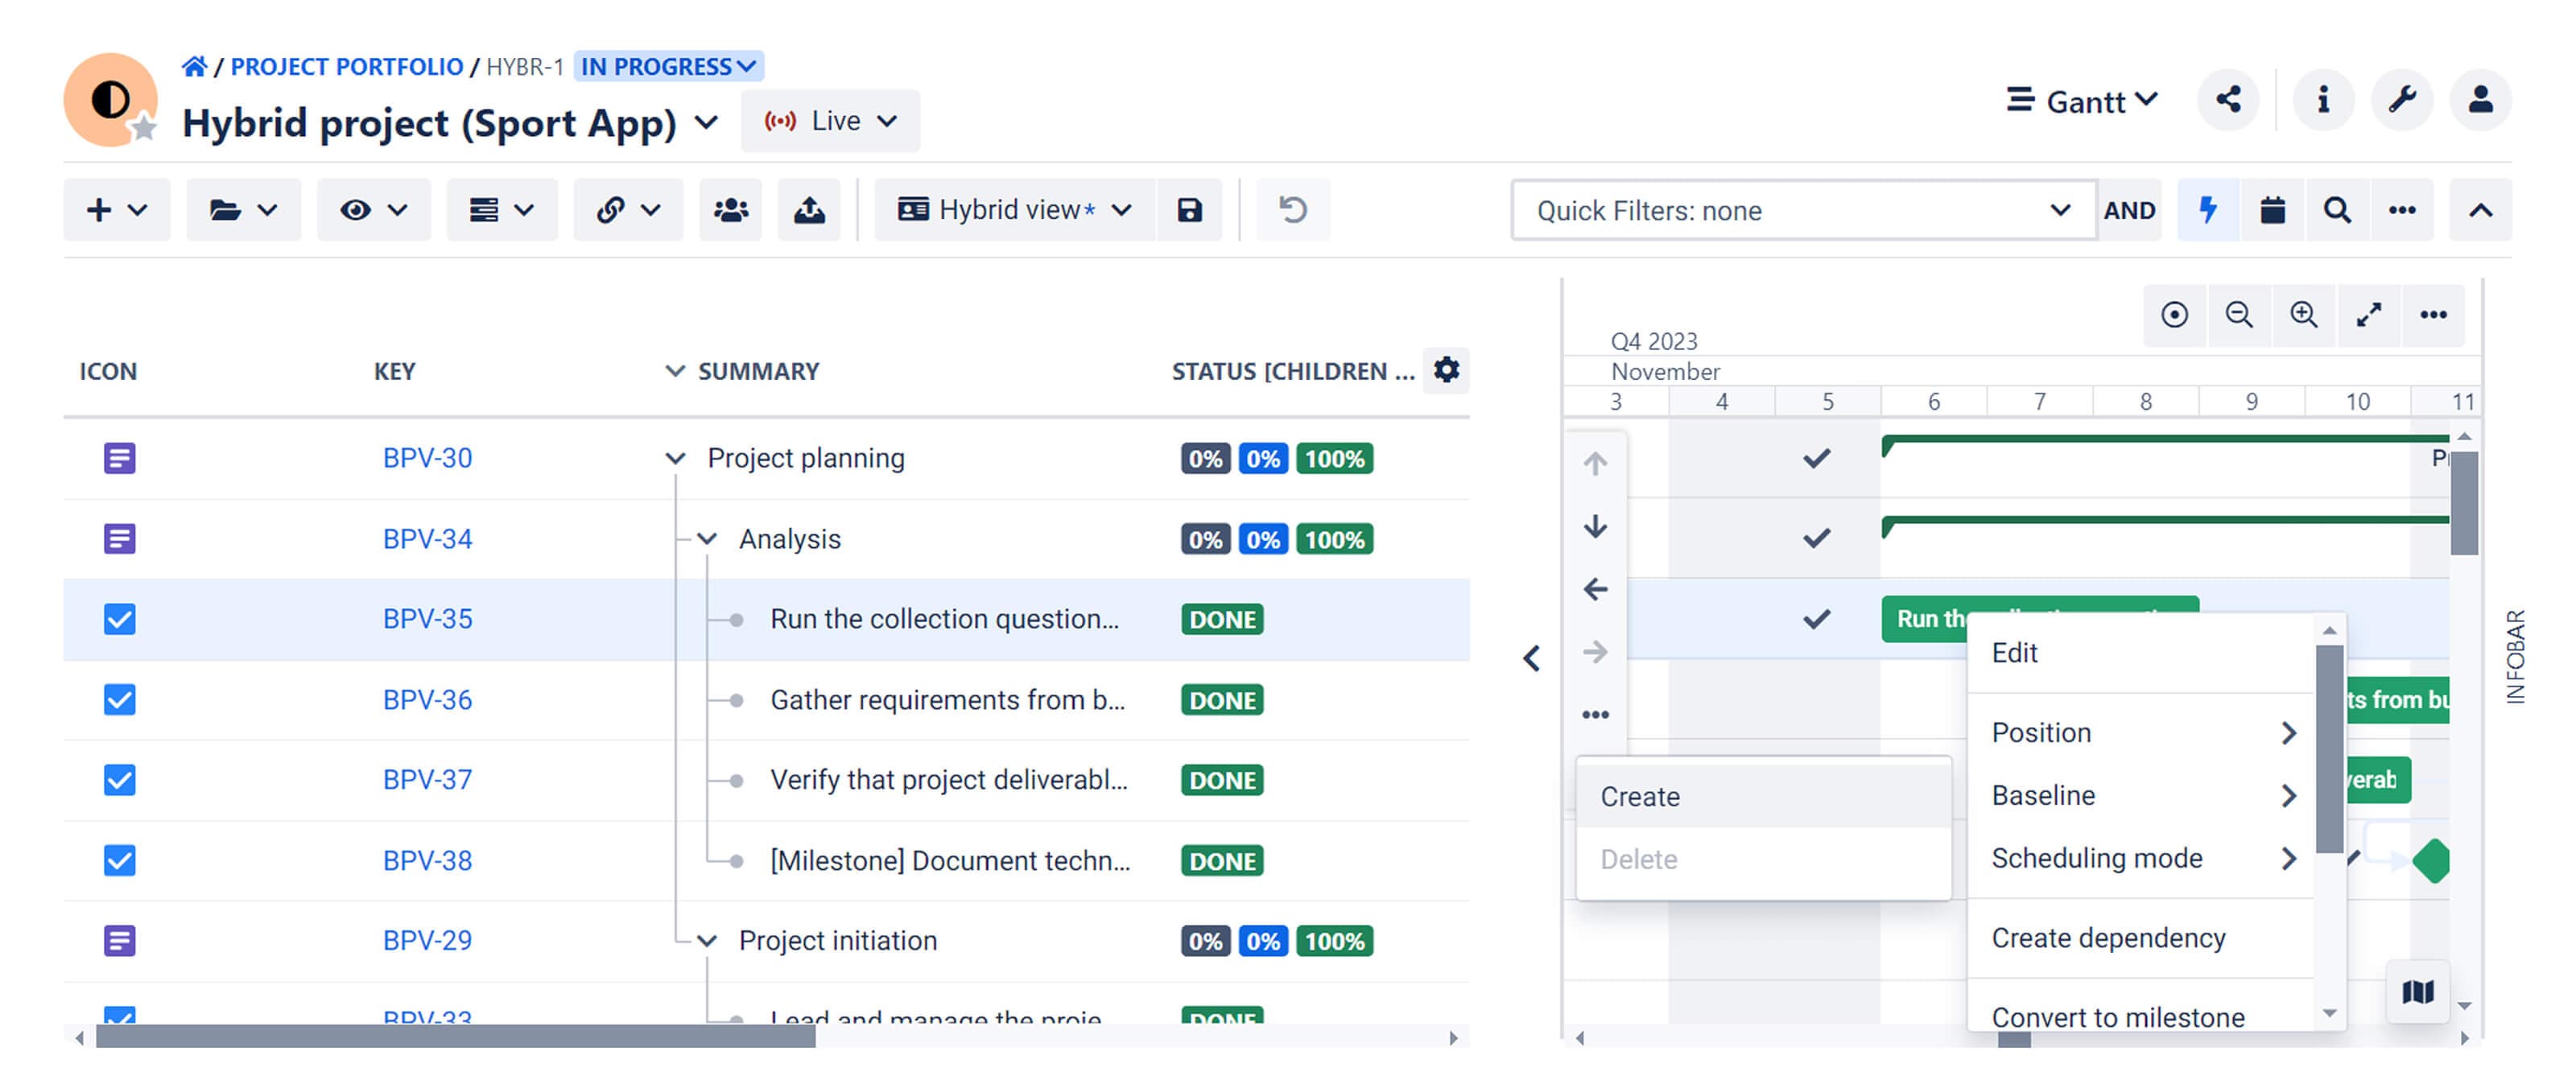The height and width of the screenshot is (1080, 2576).
Task: Open the calendar icon
Action: [x=2272, y=210]
